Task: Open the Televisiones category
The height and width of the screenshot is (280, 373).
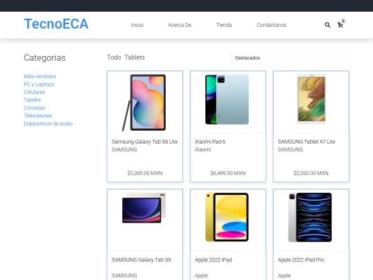Action: tap(38, 115)
